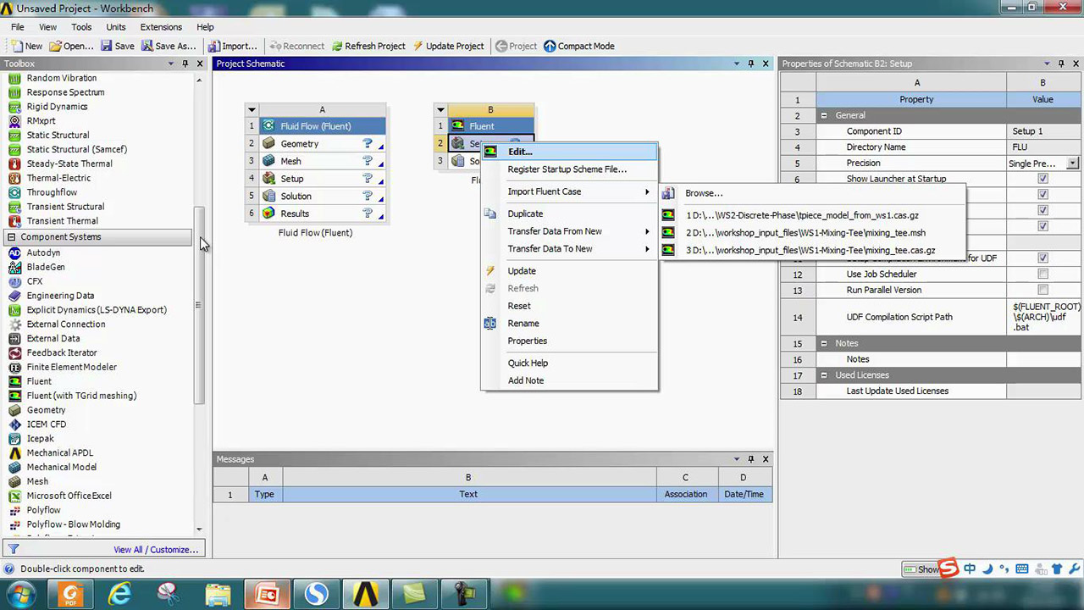The width and height of the screenshot is (1084, 610).
Task: Click the Mesh cell icon in system A
Action: click(x=268, y=161)
